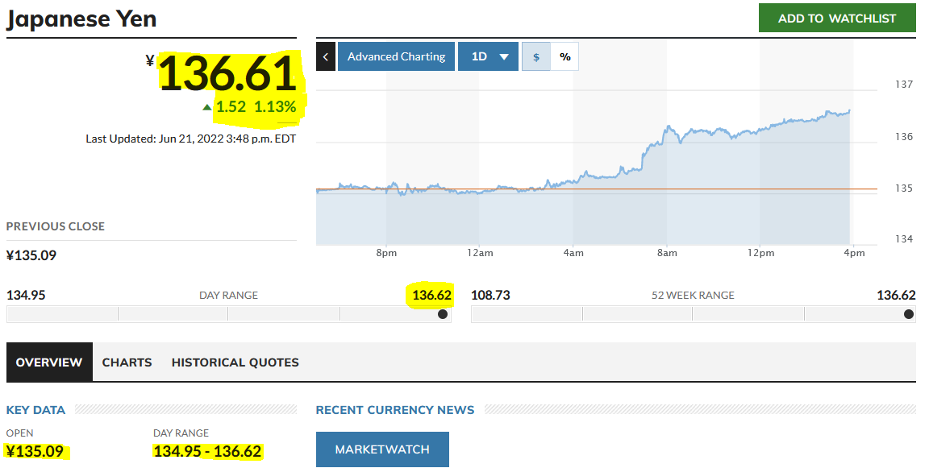Click the Open value ¥135.09 in Key Data
Image resolution: width=929 pixels, height=468 pixels.
(35, 451)
